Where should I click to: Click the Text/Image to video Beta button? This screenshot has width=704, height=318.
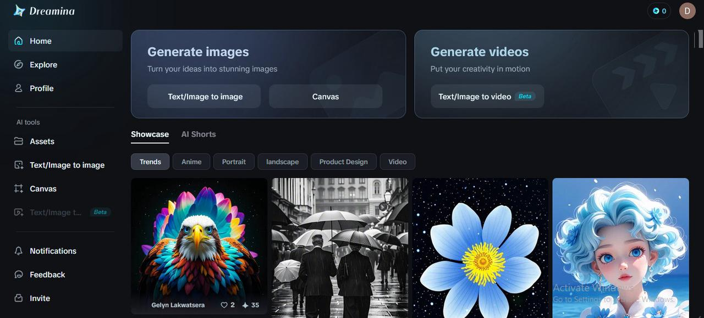coord(487,96)
